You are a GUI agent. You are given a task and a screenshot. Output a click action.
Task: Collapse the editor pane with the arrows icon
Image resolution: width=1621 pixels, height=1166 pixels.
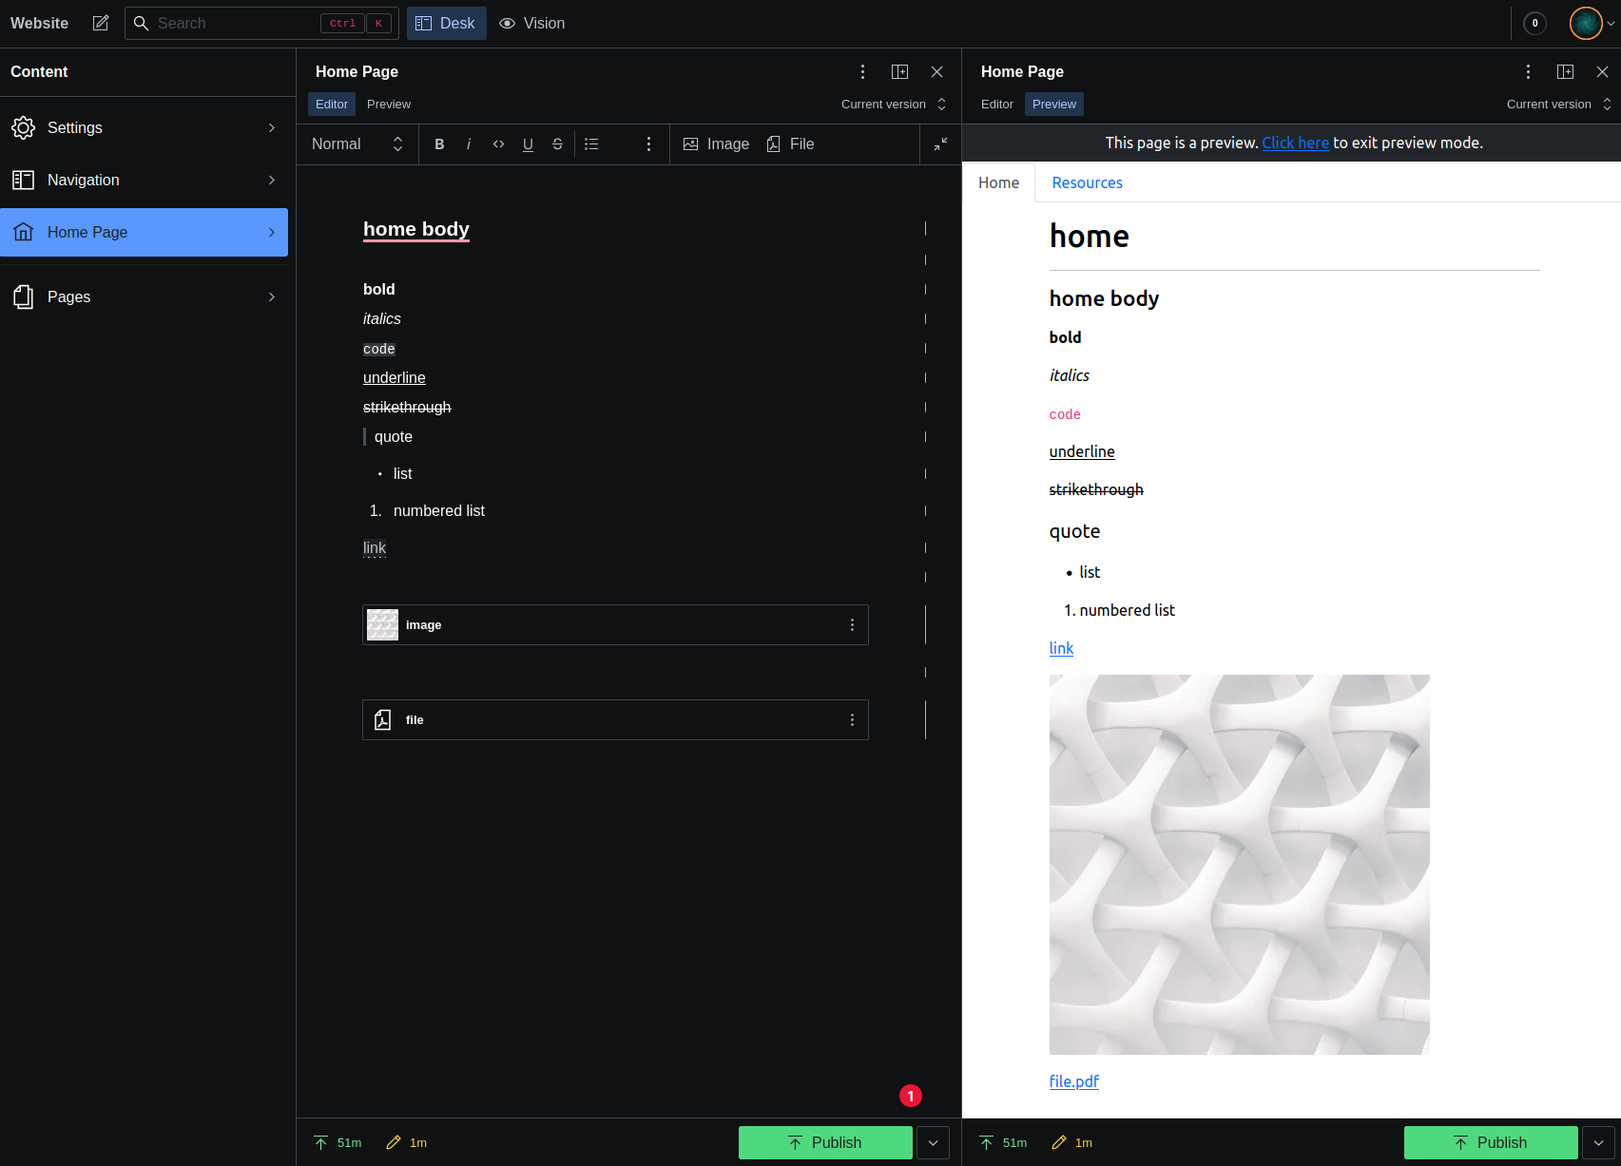(x=940, y=143)
